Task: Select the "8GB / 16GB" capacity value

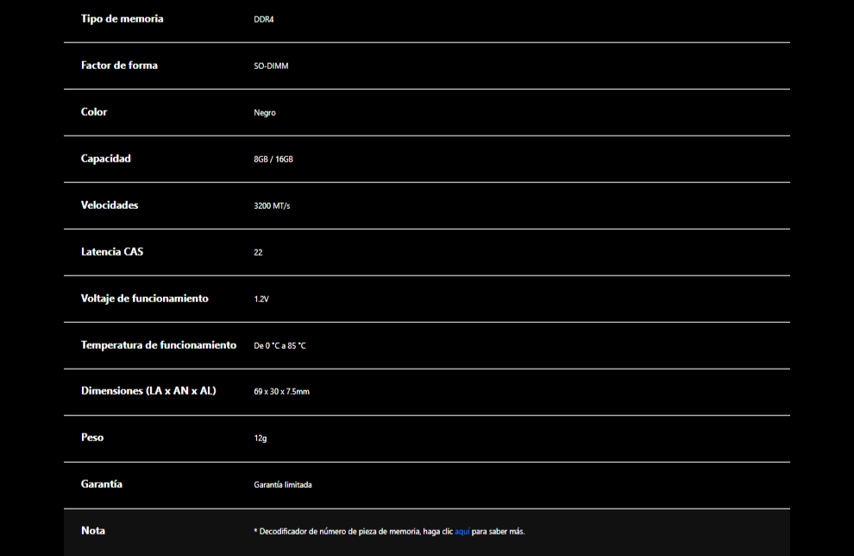Action: pos(273,160)
